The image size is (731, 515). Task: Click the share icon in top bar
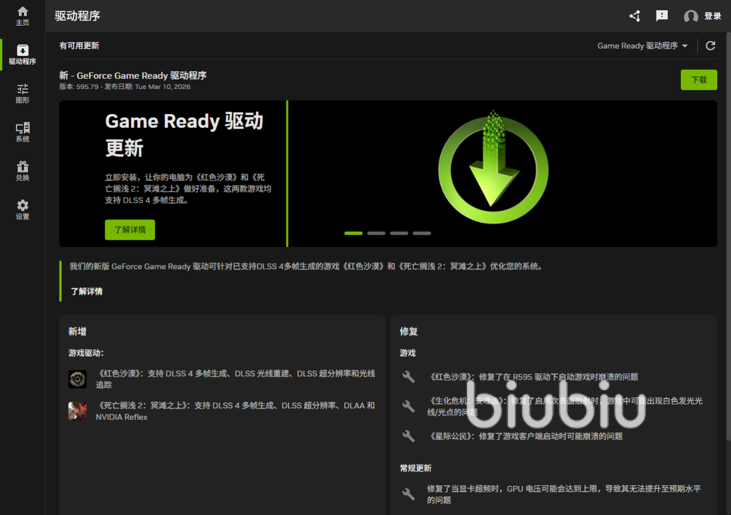coord(634,16)
